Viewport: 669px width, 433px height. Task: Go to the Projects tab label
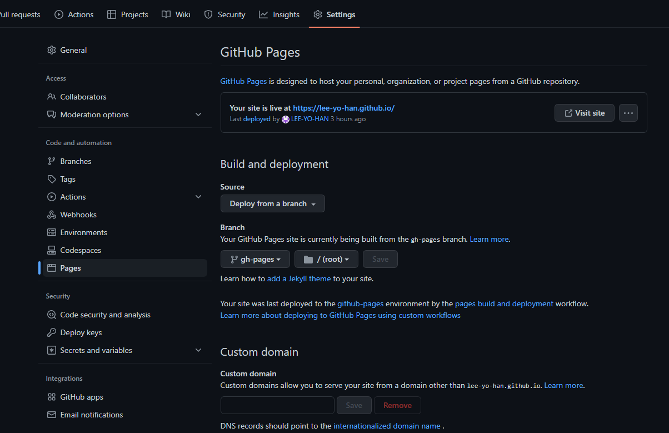tap(134, 14)
